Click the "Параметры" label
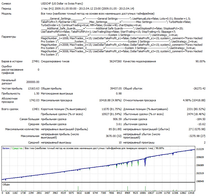The height and width of the screenshot is (196, 210). 9,37
